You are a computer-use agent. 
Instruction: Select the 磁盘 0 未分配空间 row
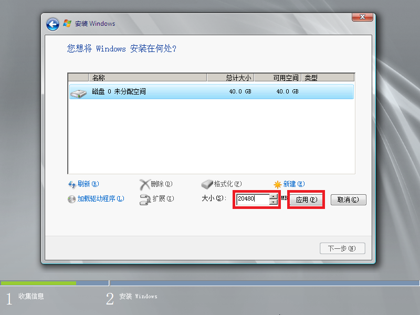212,91
